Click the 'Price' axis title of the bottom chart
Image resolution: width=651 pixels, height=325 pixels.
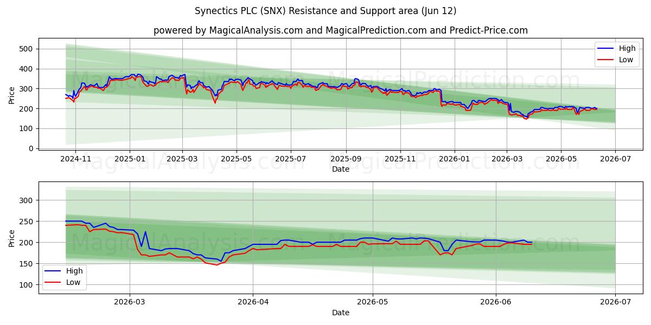(12, 239)
